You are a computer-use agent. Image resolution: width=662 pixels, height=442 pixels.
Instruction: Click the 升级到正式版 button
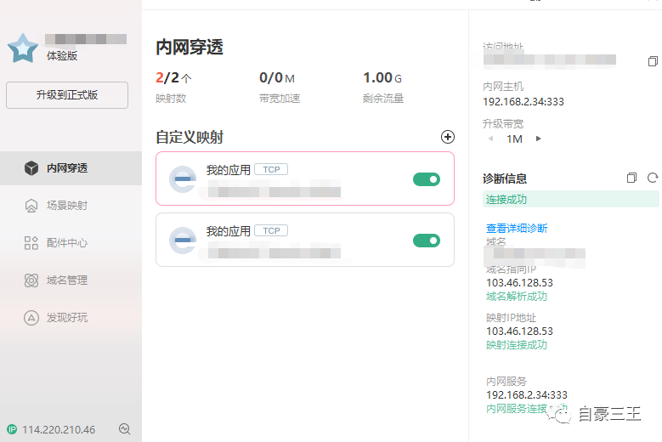click(x=67, y=95)
